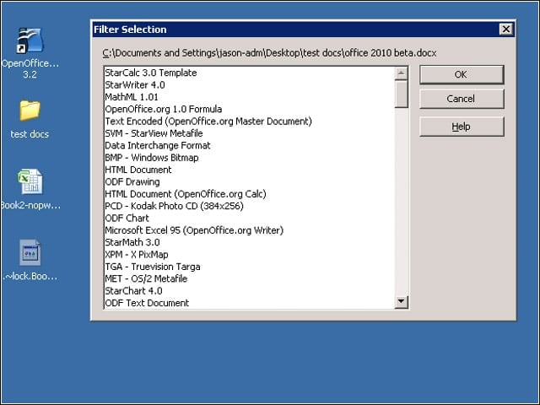The height and width of the screenshot is (405, 540).
Task: Select ODF Drawing in filter list
Action: (250, 182)
